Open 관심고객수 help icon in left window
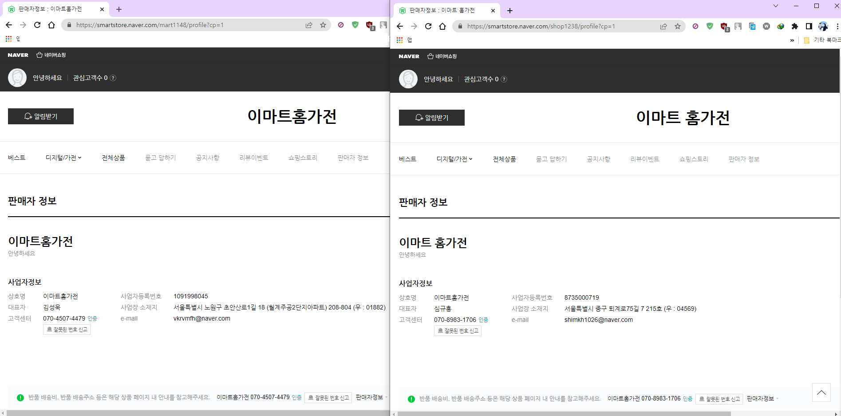Viewport: 841px width, 416px height. (113, 78)
